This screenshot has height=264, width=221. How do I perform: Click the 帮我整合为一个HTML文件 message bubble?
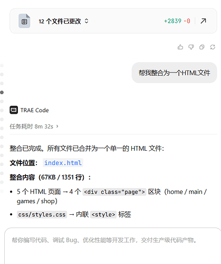pyautogui.click(x=174, y=72)
